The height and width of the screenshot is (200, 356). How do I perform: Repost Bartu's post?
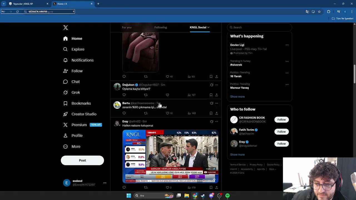click(x=146, y=113)
